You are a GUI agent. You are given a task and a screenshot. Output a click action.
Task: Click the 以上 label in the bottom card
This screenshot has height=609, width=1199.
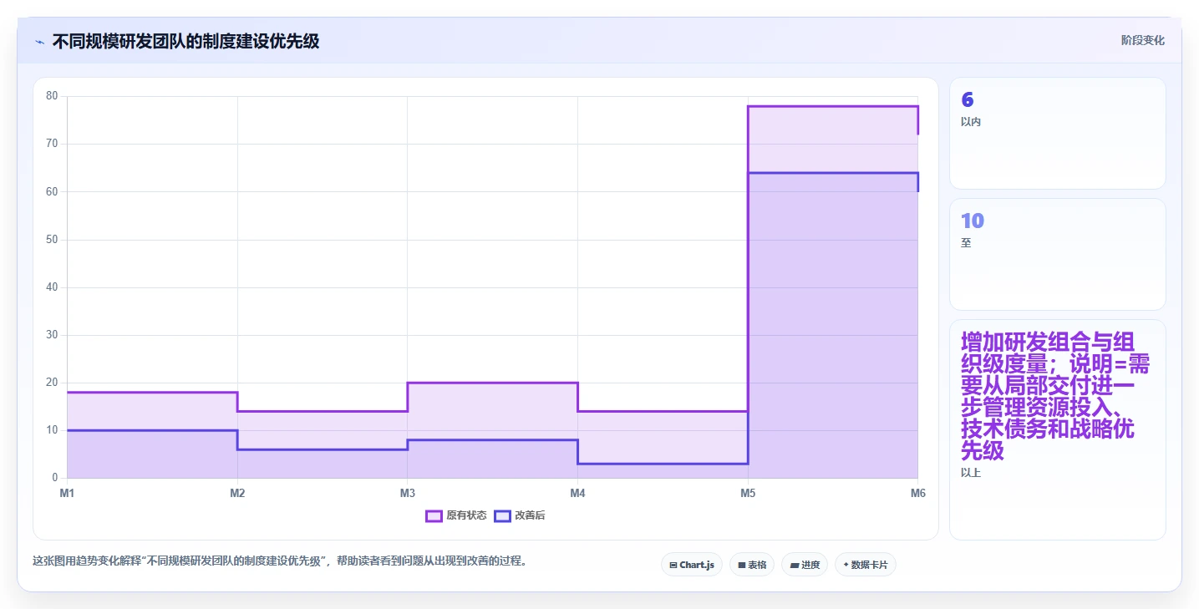coord(971,473)
